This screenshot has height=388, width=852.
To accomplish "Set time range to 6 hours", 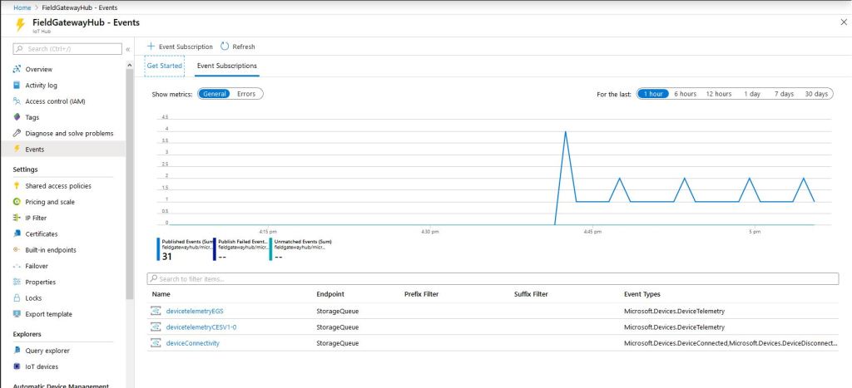I will [685, 94].
